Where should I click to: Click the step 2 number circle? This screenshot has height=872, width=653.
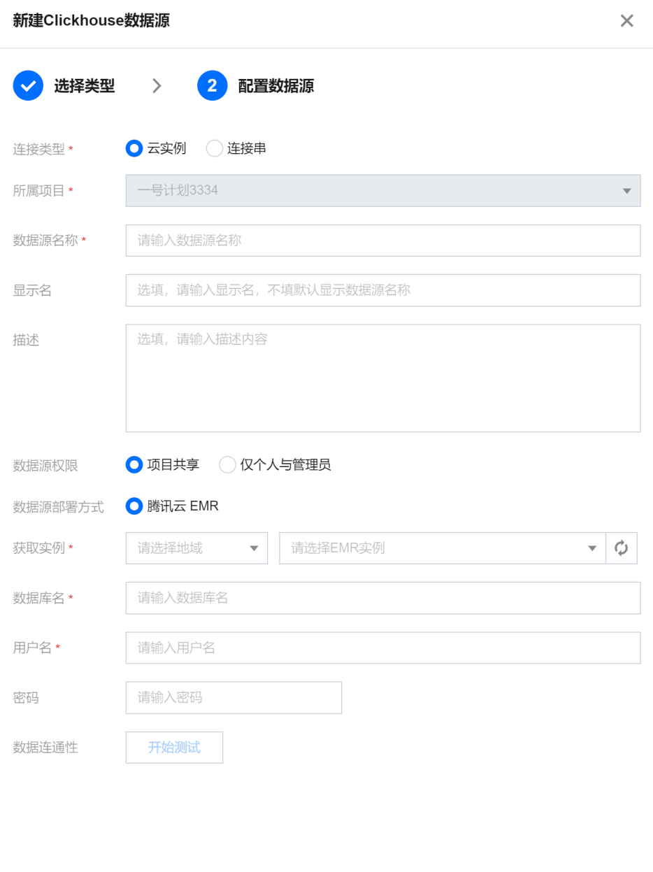[x=212, y=85]
